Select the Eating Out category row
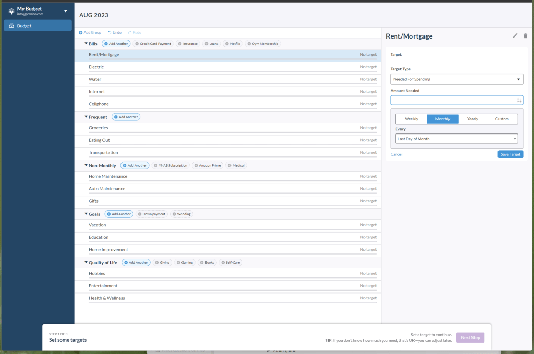The height and width of the screenshot is (354, 534). (x=228, y=141)
